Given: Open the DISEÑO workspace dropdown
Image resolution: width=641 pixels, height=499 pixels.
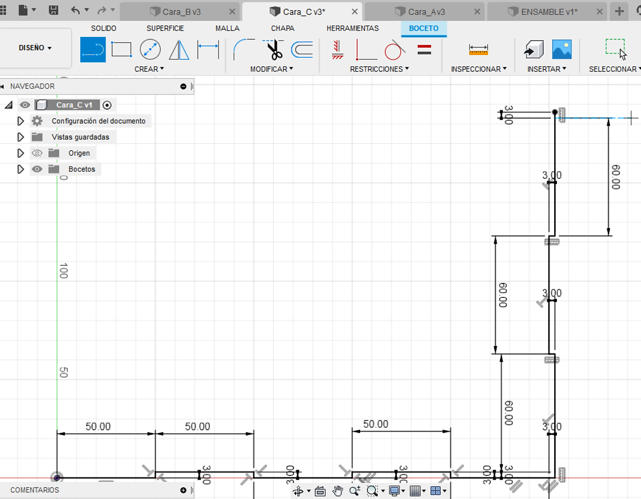Looking at the screenshot, I should 35,48.
